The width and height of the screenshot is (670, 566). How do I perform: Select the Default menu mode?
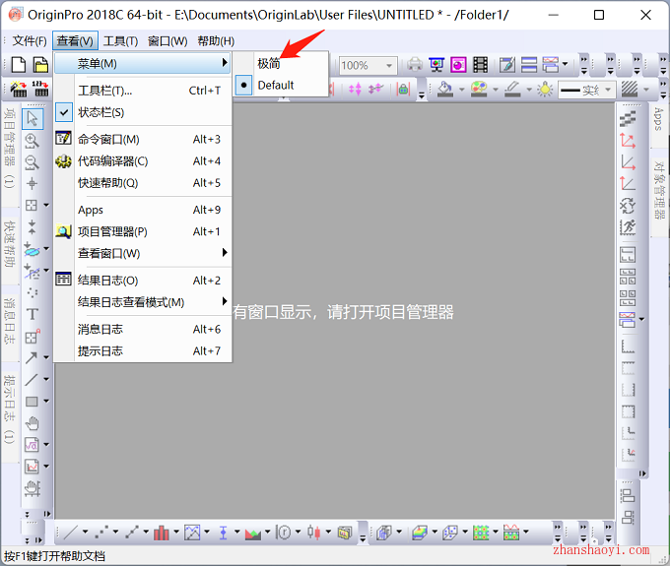click(x=281, y=85)
